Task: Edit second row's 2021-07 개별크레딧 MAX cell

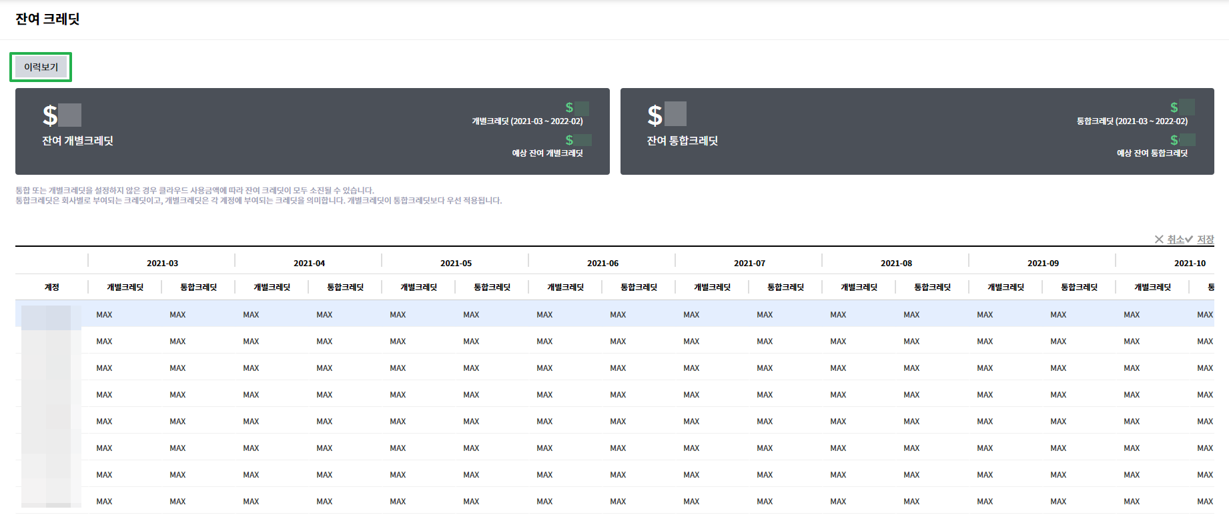Action: [x=691, y=342]
